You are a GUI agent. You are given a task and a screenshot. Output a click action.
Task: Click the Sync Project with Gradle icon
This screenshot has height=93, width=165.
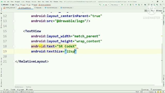click(x=152, y=5)
